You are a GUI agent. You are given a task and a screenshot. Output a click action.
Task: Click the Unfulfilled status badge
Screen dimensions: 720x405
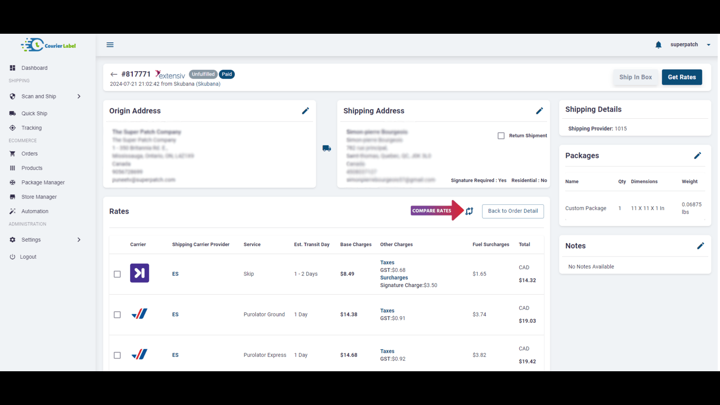203,74
